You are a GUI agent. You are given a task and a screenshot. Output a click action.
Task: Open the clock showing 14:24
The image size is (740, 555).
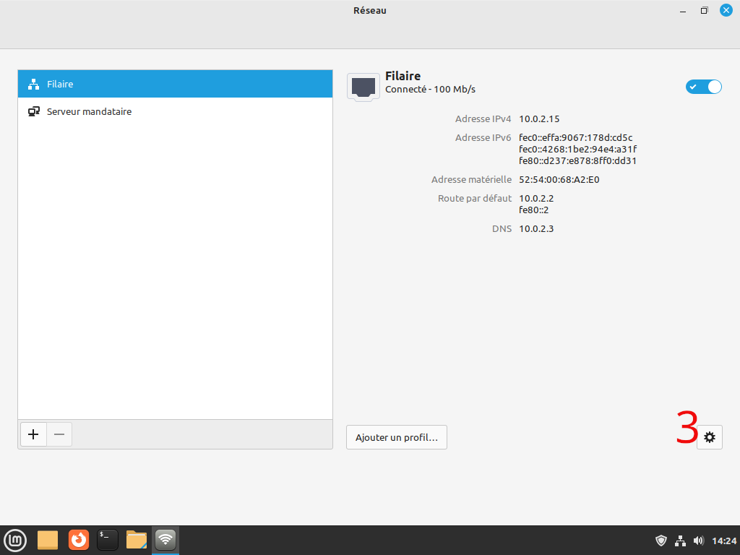coord(724,541)
